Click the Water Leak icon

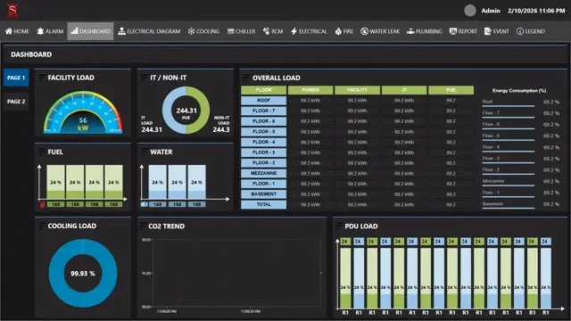tap(364, 31)
